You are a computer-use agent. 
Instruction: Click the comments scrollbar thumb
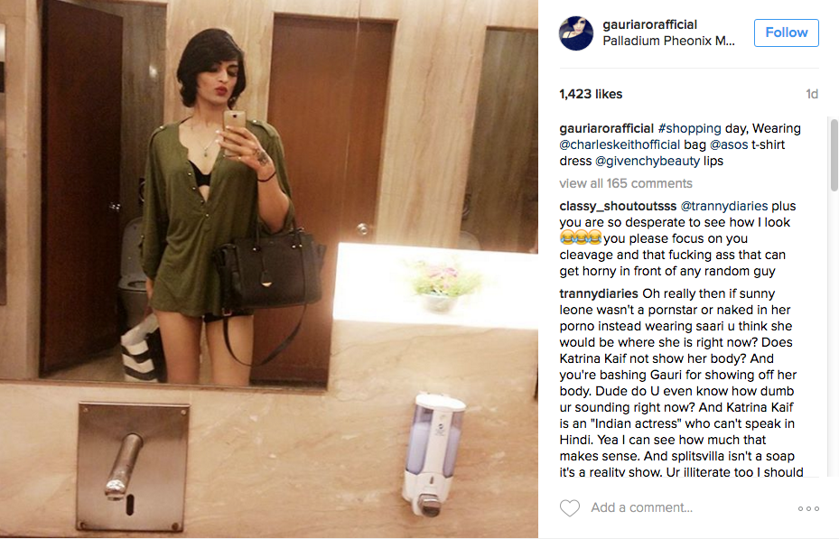click(x=834, y=154)
